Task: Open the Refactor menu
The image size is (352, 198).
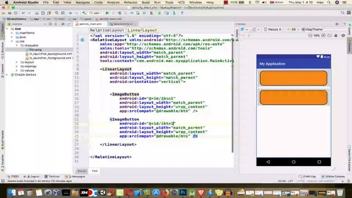Action: coord(130,2)
